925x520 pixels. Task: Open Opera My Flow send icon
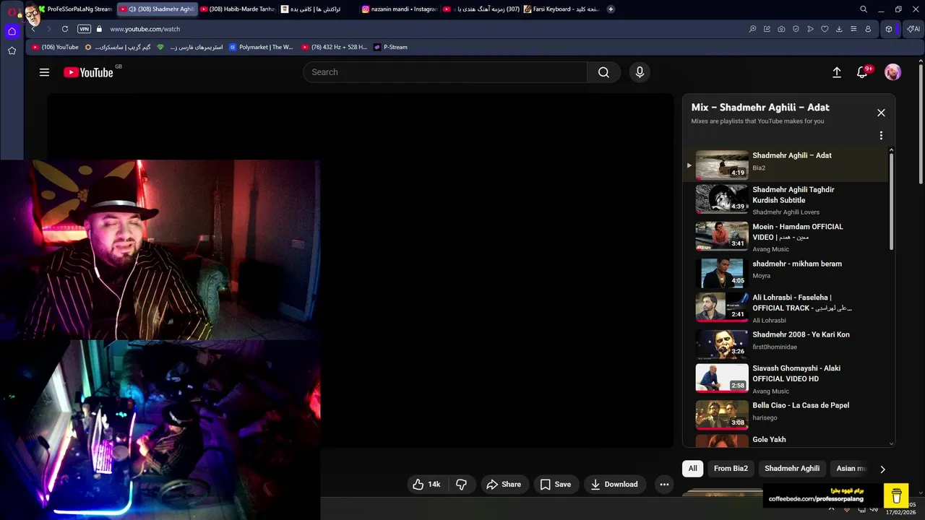[x=810, y=29]
